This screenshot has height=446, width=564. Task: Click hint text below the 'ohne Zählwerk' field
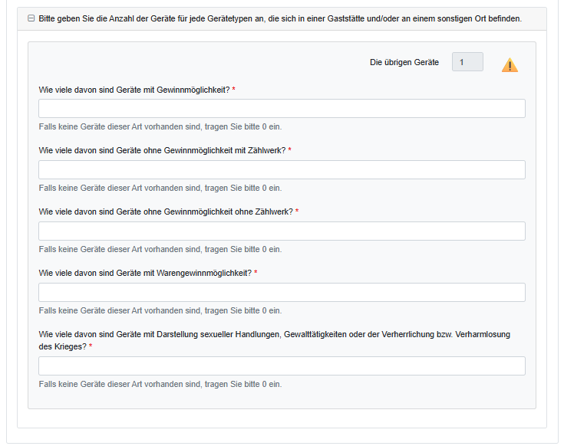click(160, 249)
